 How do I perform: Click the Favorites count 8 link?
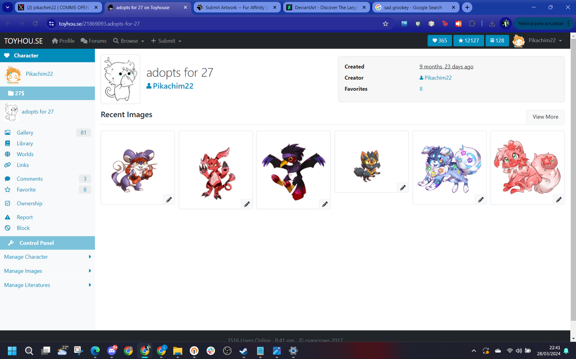pos(421,89)
